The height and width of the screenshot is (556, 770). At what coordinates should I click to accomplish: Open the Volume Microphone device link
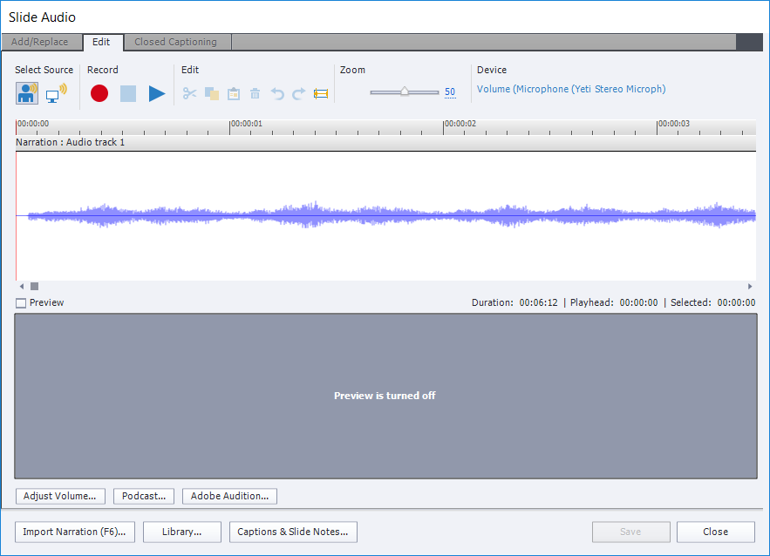point(570,89)
